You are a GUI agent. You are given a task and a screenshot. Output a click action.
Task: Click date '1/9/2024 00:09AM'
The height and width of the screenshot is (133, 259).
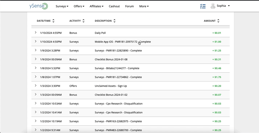pyautogui.click(x=51, y=59)
